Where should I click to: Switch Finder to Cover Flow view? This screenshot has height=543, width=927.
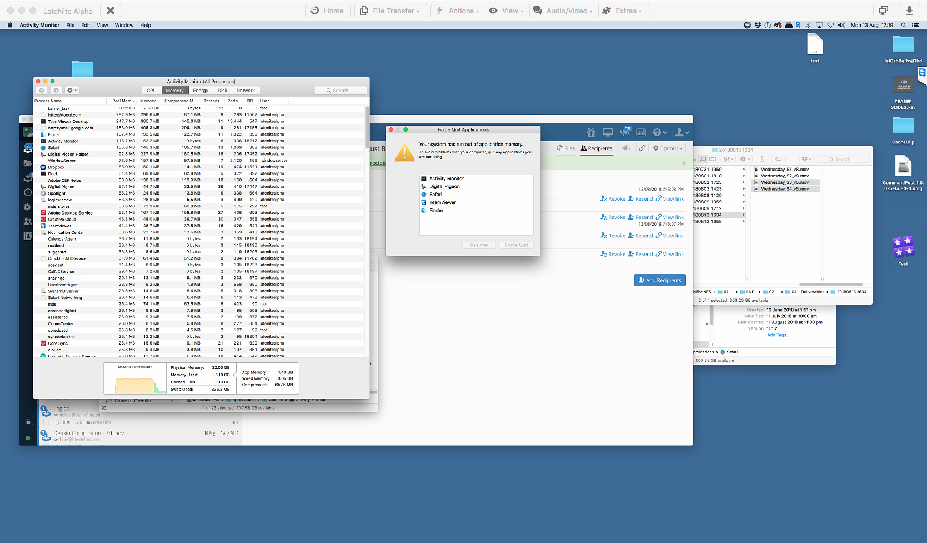pyautogui.click(x=713, y=158)
